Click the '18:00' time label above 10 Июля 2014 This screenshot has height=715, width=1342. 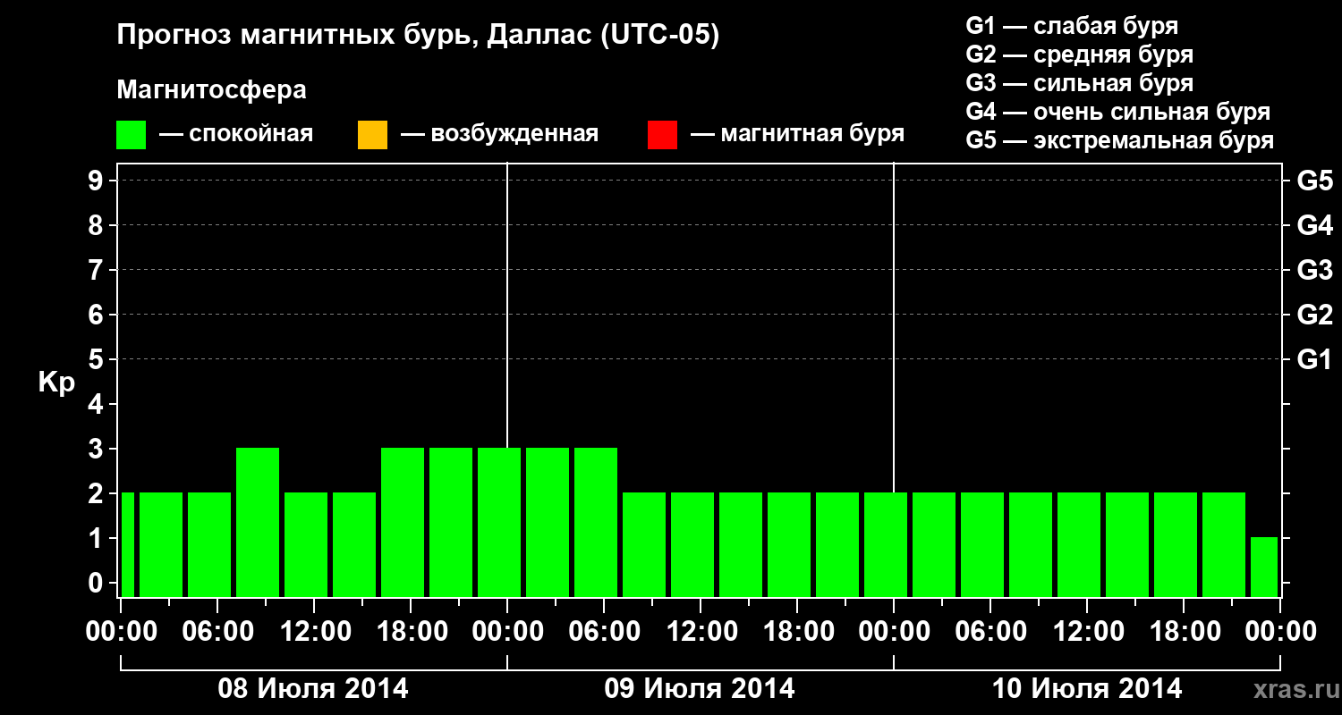click(x=1184, y=632)
